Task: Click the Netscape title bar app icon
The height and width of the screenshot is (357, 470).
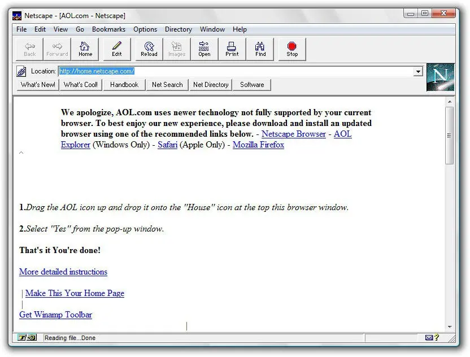Action: [17, 16]
